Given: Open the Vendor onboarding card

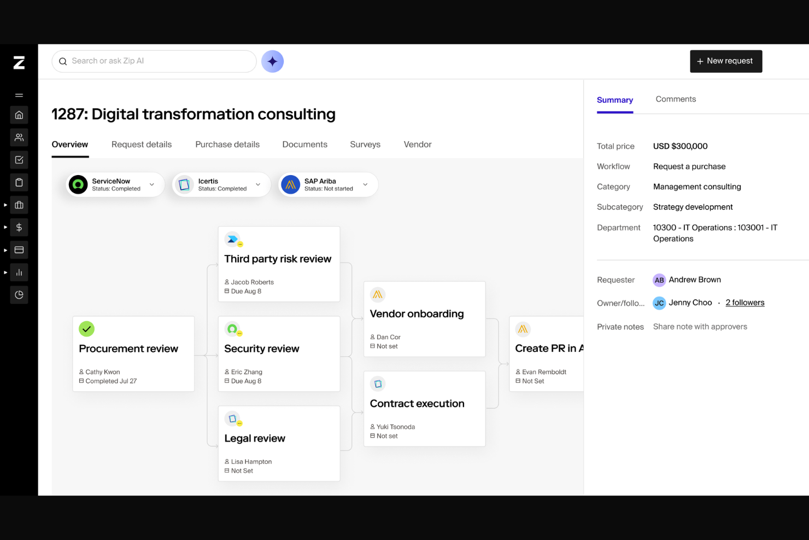Looking at the screenshot, I should tap(425, 319).
